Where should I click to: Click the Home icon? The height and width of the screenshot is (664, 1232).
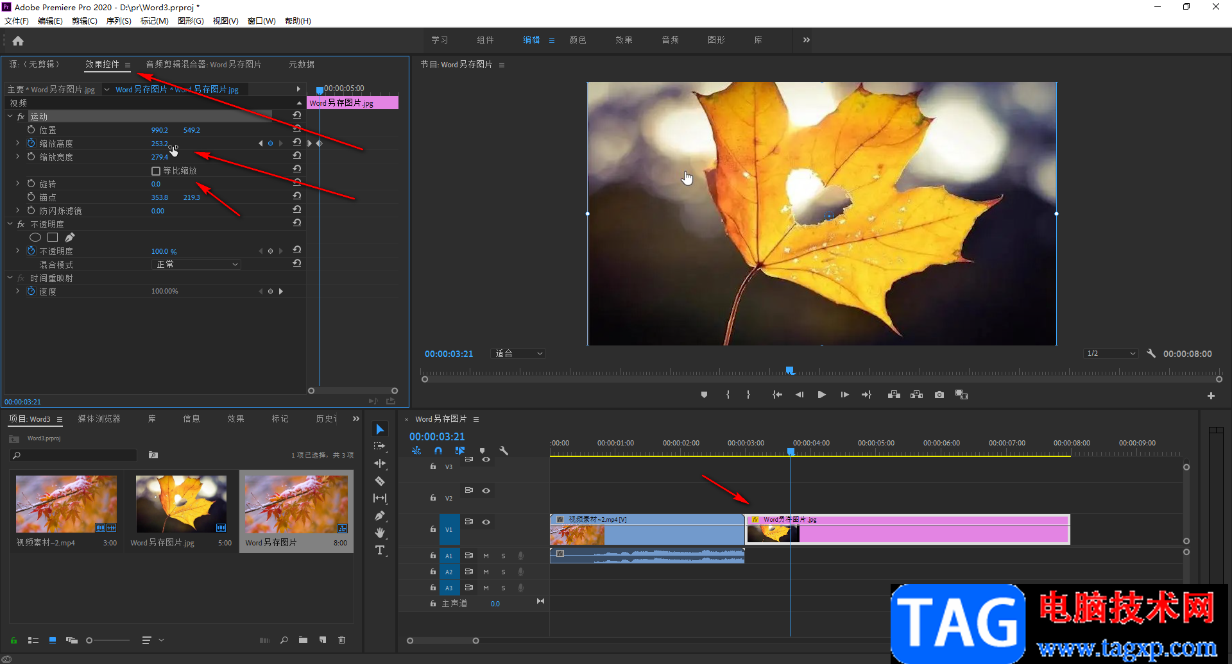click(x=18, y=41)
